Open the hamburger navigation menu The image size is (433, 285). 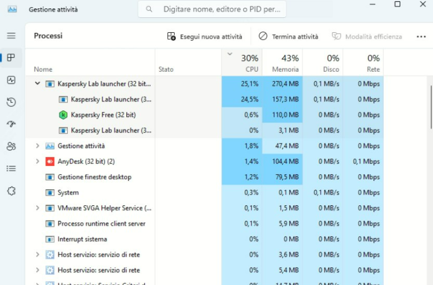pos(11,36)
